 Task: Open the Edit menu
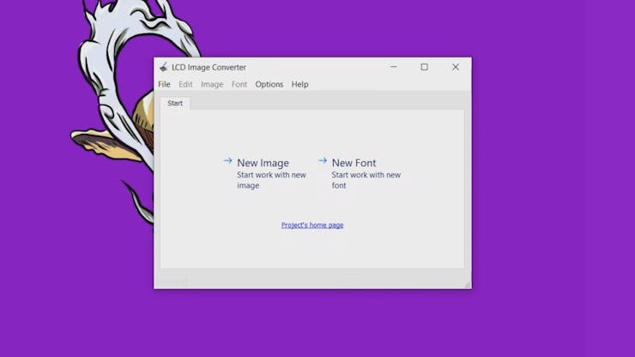pyautogui.click(x=185, y=84)
